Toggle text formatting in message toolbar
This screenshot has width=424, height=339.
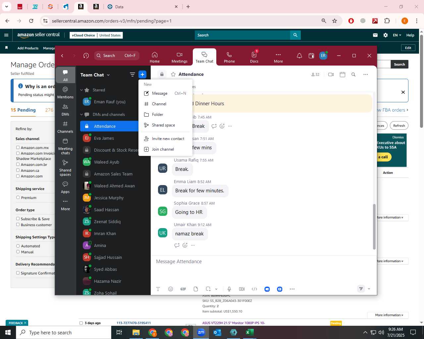tap(158, 289)
